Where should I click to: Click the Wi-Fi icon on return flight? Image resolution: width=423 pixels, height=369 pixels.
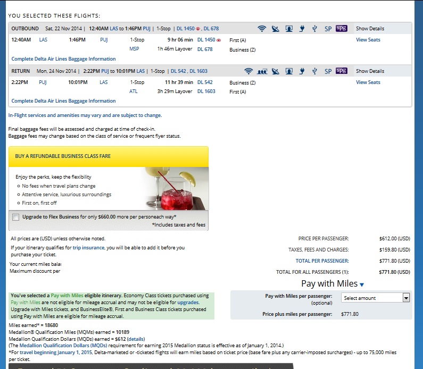click(248, 71)
